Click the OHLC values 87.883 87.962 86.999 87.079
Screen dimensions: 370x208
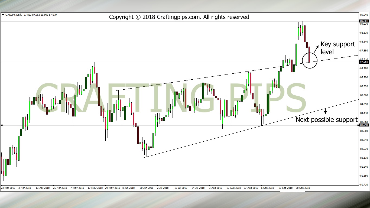click(x=40, y=15)
